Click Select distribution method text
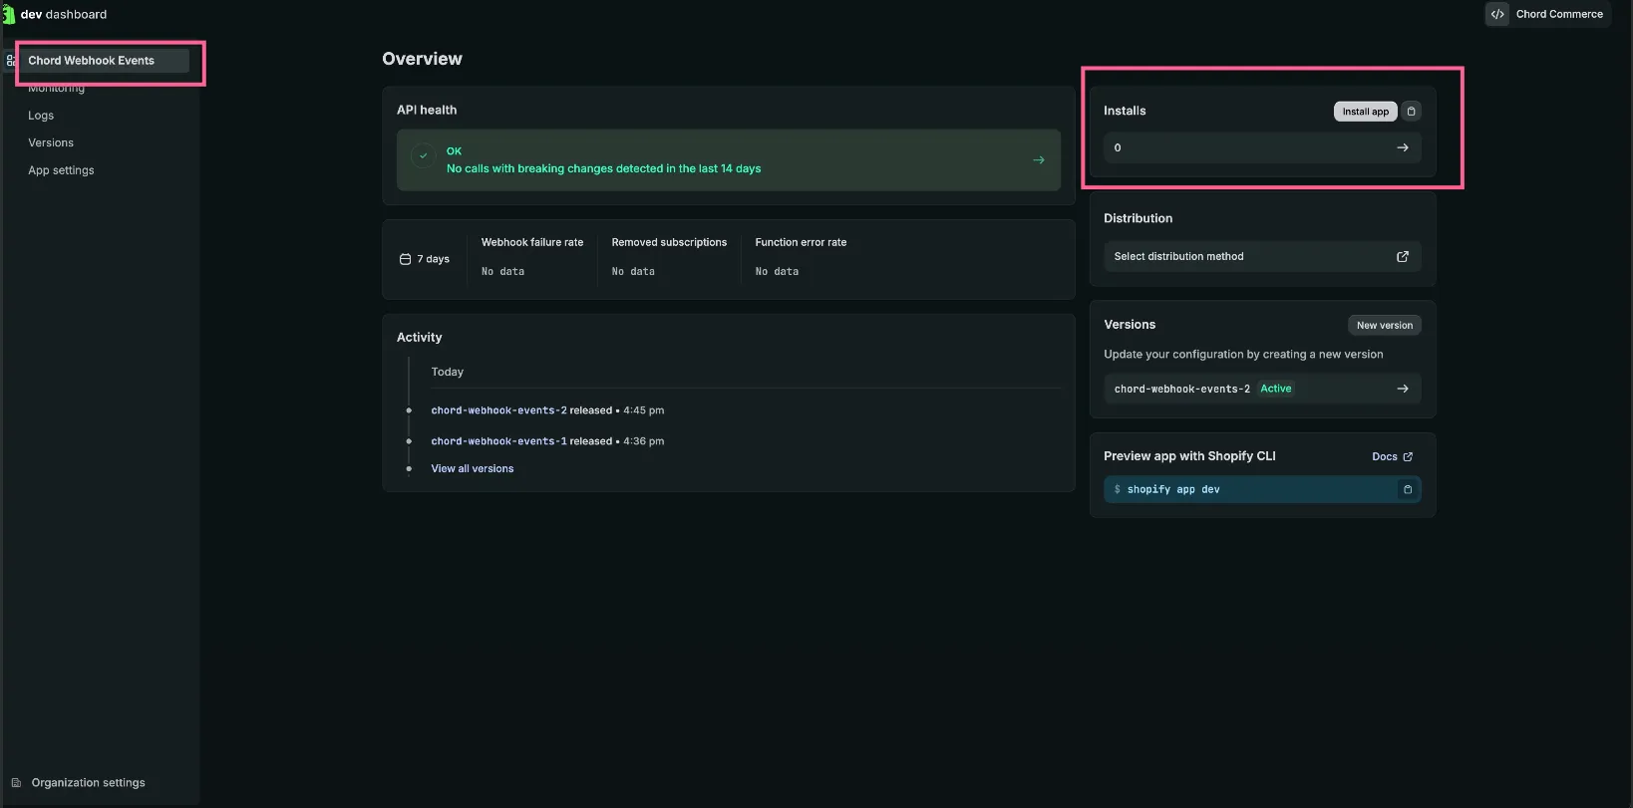The height and width of the screenshot is (808, 1633). (1178, 256)
